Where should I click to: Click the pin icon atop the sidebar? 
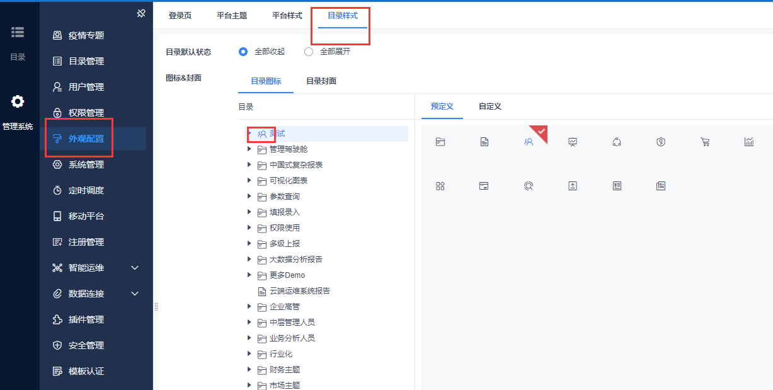(x=141, y=13)
